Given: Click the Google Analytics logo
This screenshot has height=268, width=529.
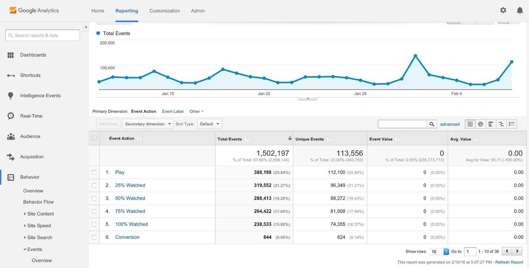Looking at the screenshot, I should 34,10.
